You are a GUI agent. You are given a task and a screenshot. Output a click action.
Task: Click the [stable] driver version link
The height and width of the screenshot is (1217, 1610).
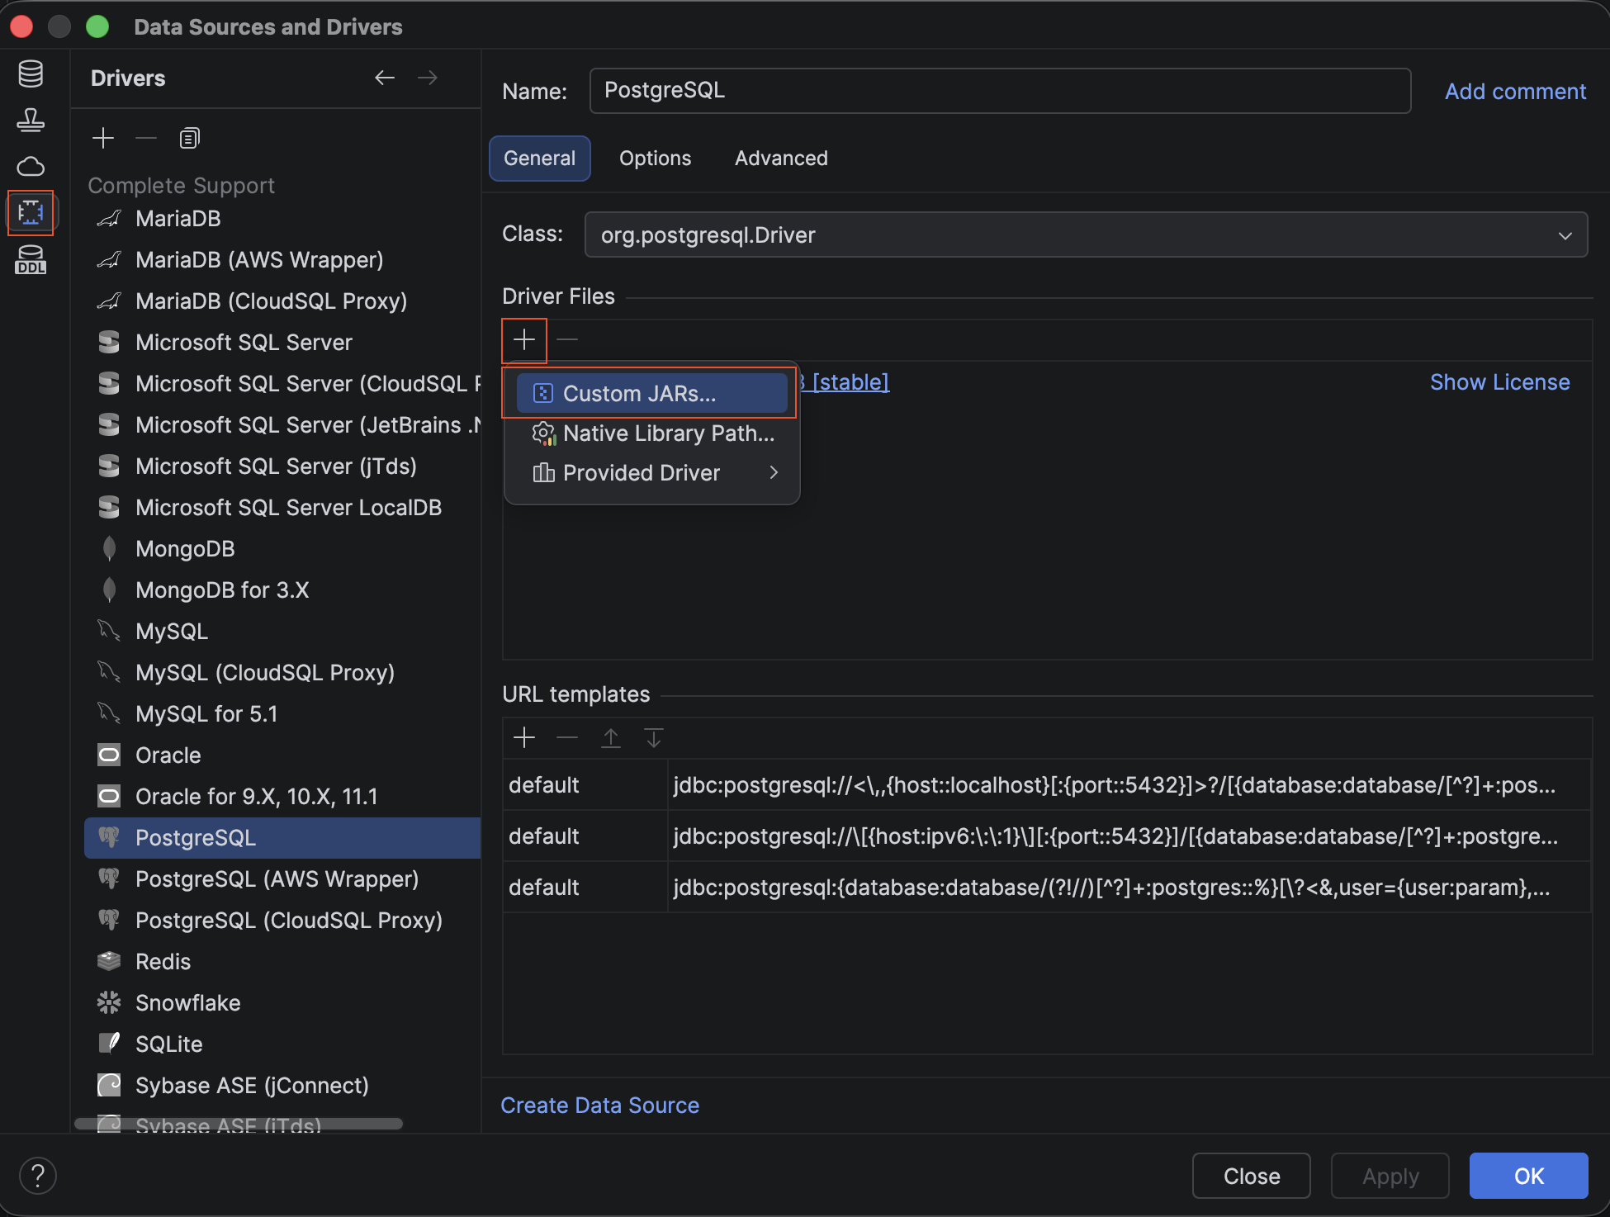(850, 382)
